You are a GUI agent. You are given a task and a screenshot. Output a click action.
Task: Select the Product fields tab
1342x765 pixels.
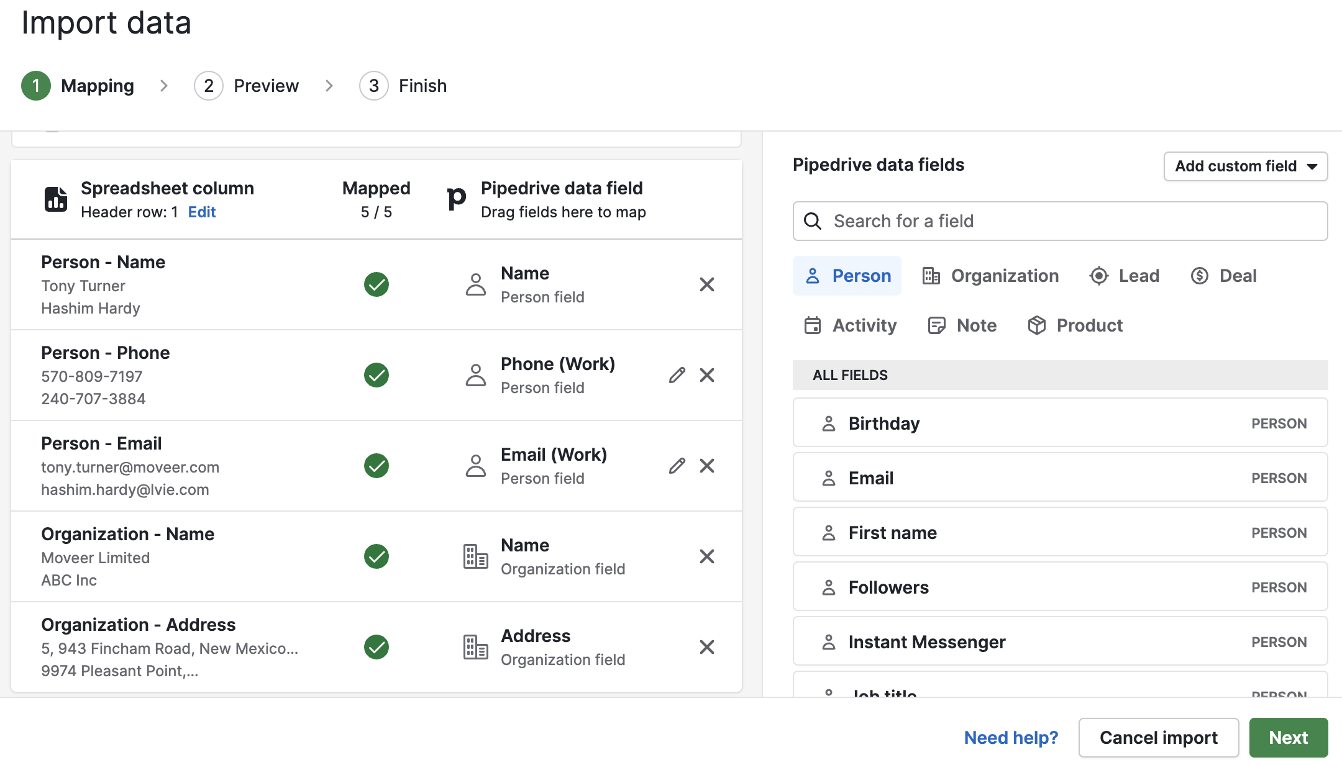click(1075, 325)
